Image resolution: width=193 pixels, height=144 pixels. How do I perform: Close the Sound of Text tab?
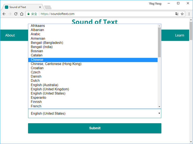click(x=40, y=7)
